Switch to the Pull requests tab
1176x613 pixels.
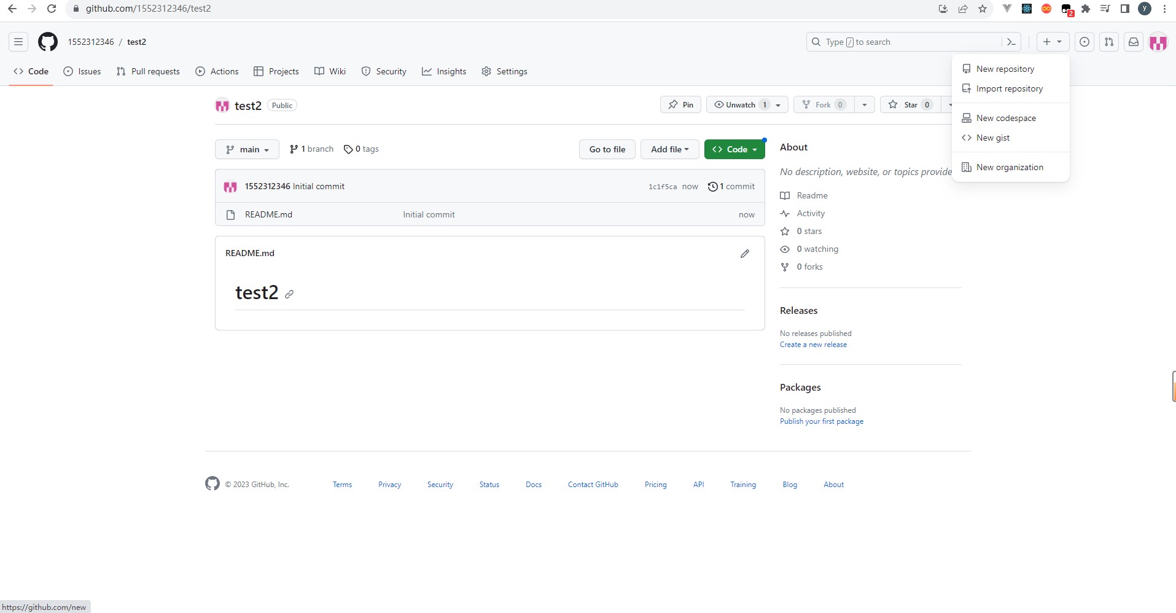148,71
